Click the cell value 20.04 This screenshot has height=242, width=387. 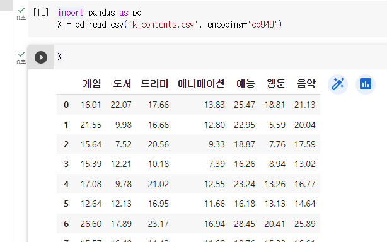tap(305, 125)
